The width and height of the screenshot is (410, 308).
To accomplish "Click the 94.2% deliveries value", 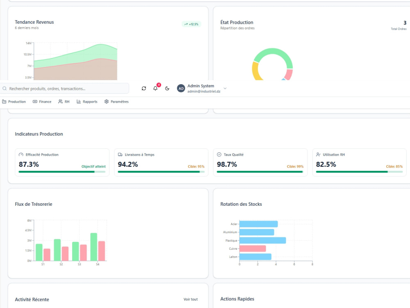I will tap(128, 165).
